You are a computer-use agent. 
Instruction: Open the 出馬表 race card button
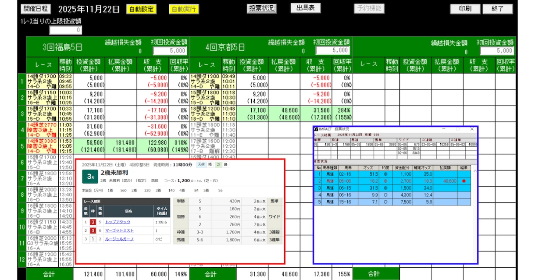click(x=305, y=8)
